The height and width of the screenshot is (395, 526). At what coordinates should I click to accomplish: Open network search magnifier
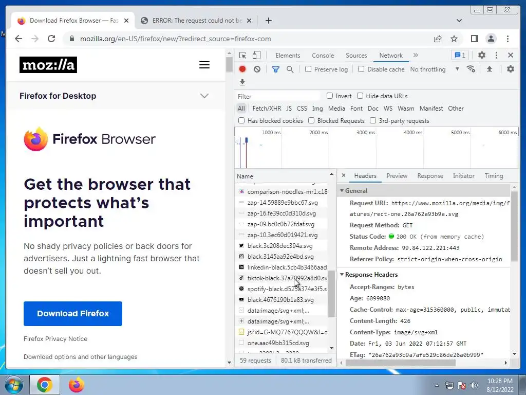coord(290,69)
